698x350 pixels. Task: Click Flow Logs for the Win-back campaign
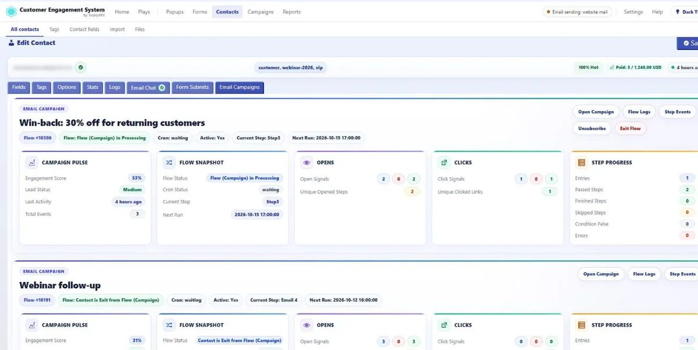point(639,112)
